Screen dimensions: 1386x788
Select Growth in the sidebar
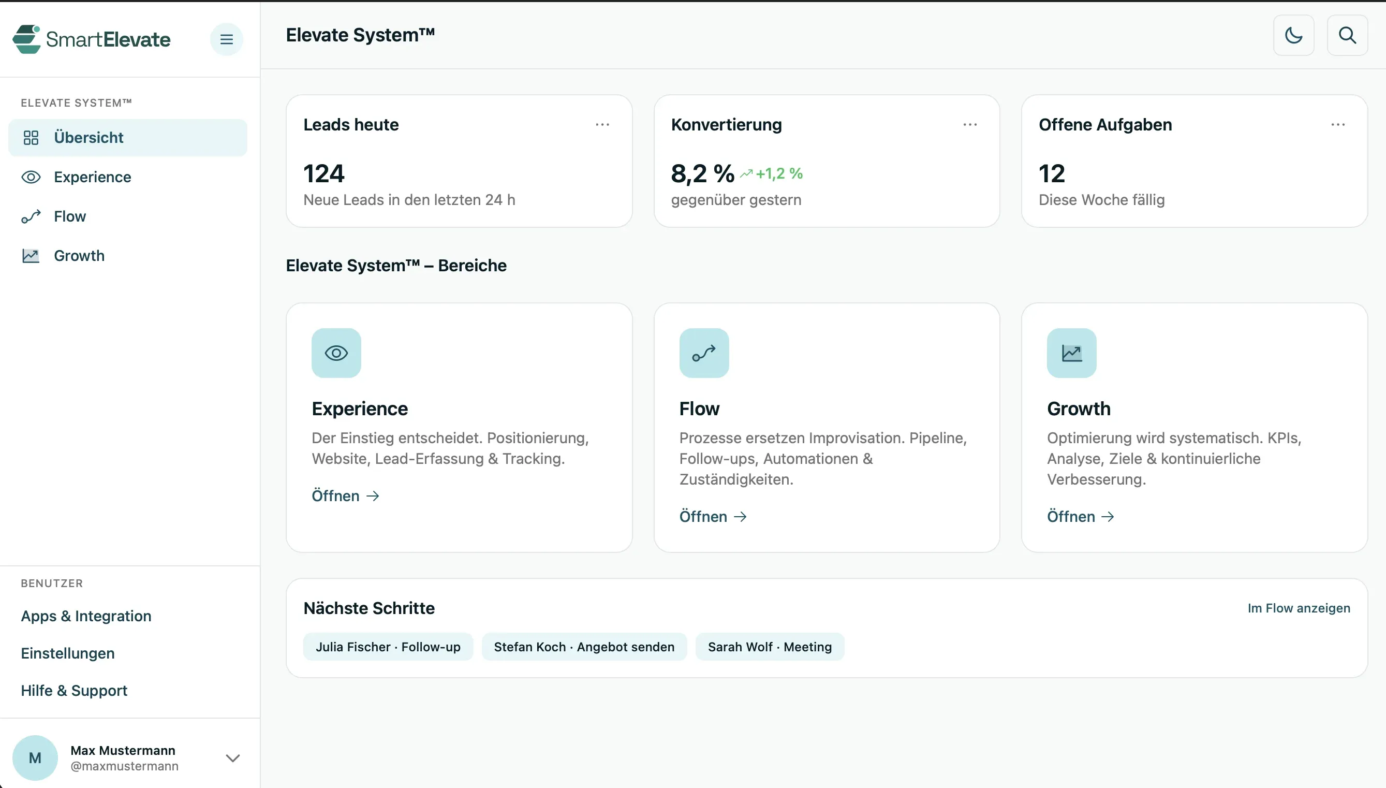click(x=80, y=255)
